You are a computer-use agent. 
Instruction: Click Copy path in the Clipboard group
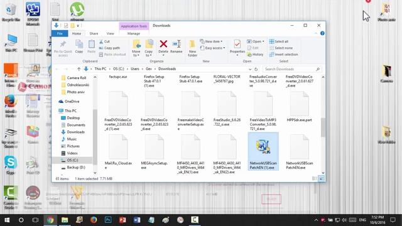tap(109, 48)
